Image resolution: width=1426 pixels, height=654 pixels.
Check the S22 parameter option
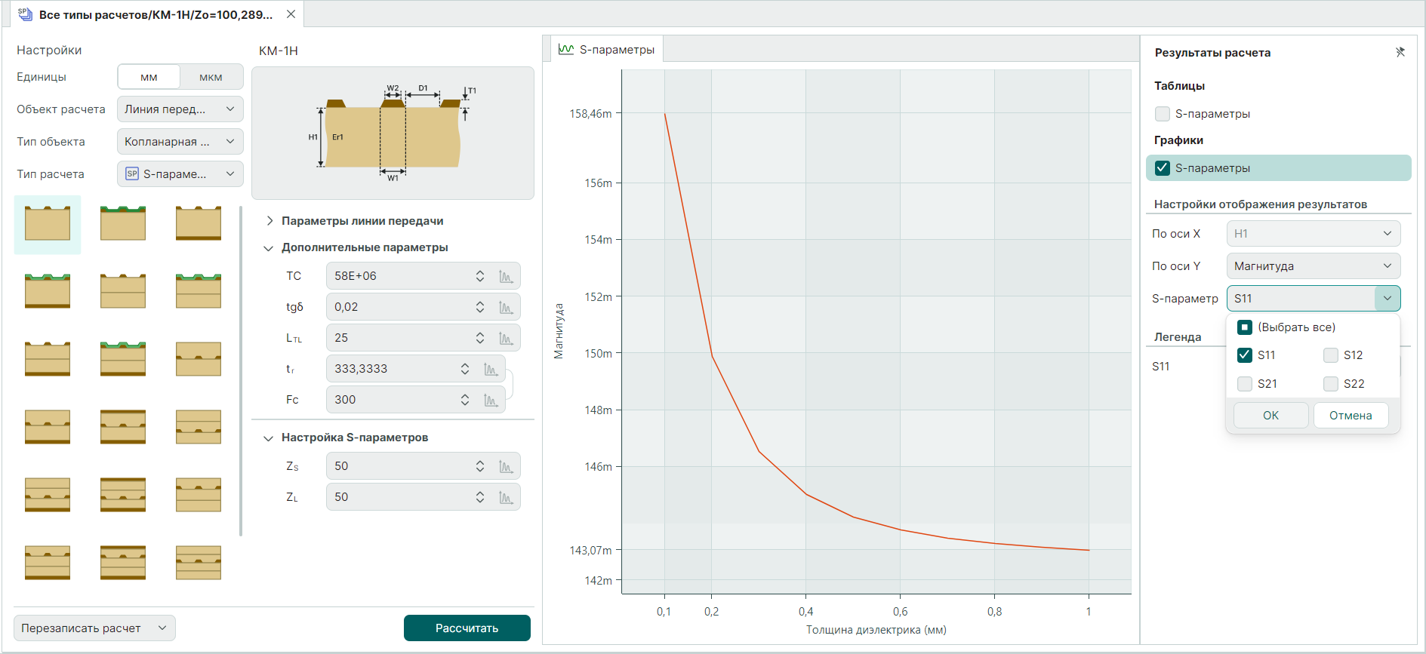pyautogui.click(x=1331, y=384)
